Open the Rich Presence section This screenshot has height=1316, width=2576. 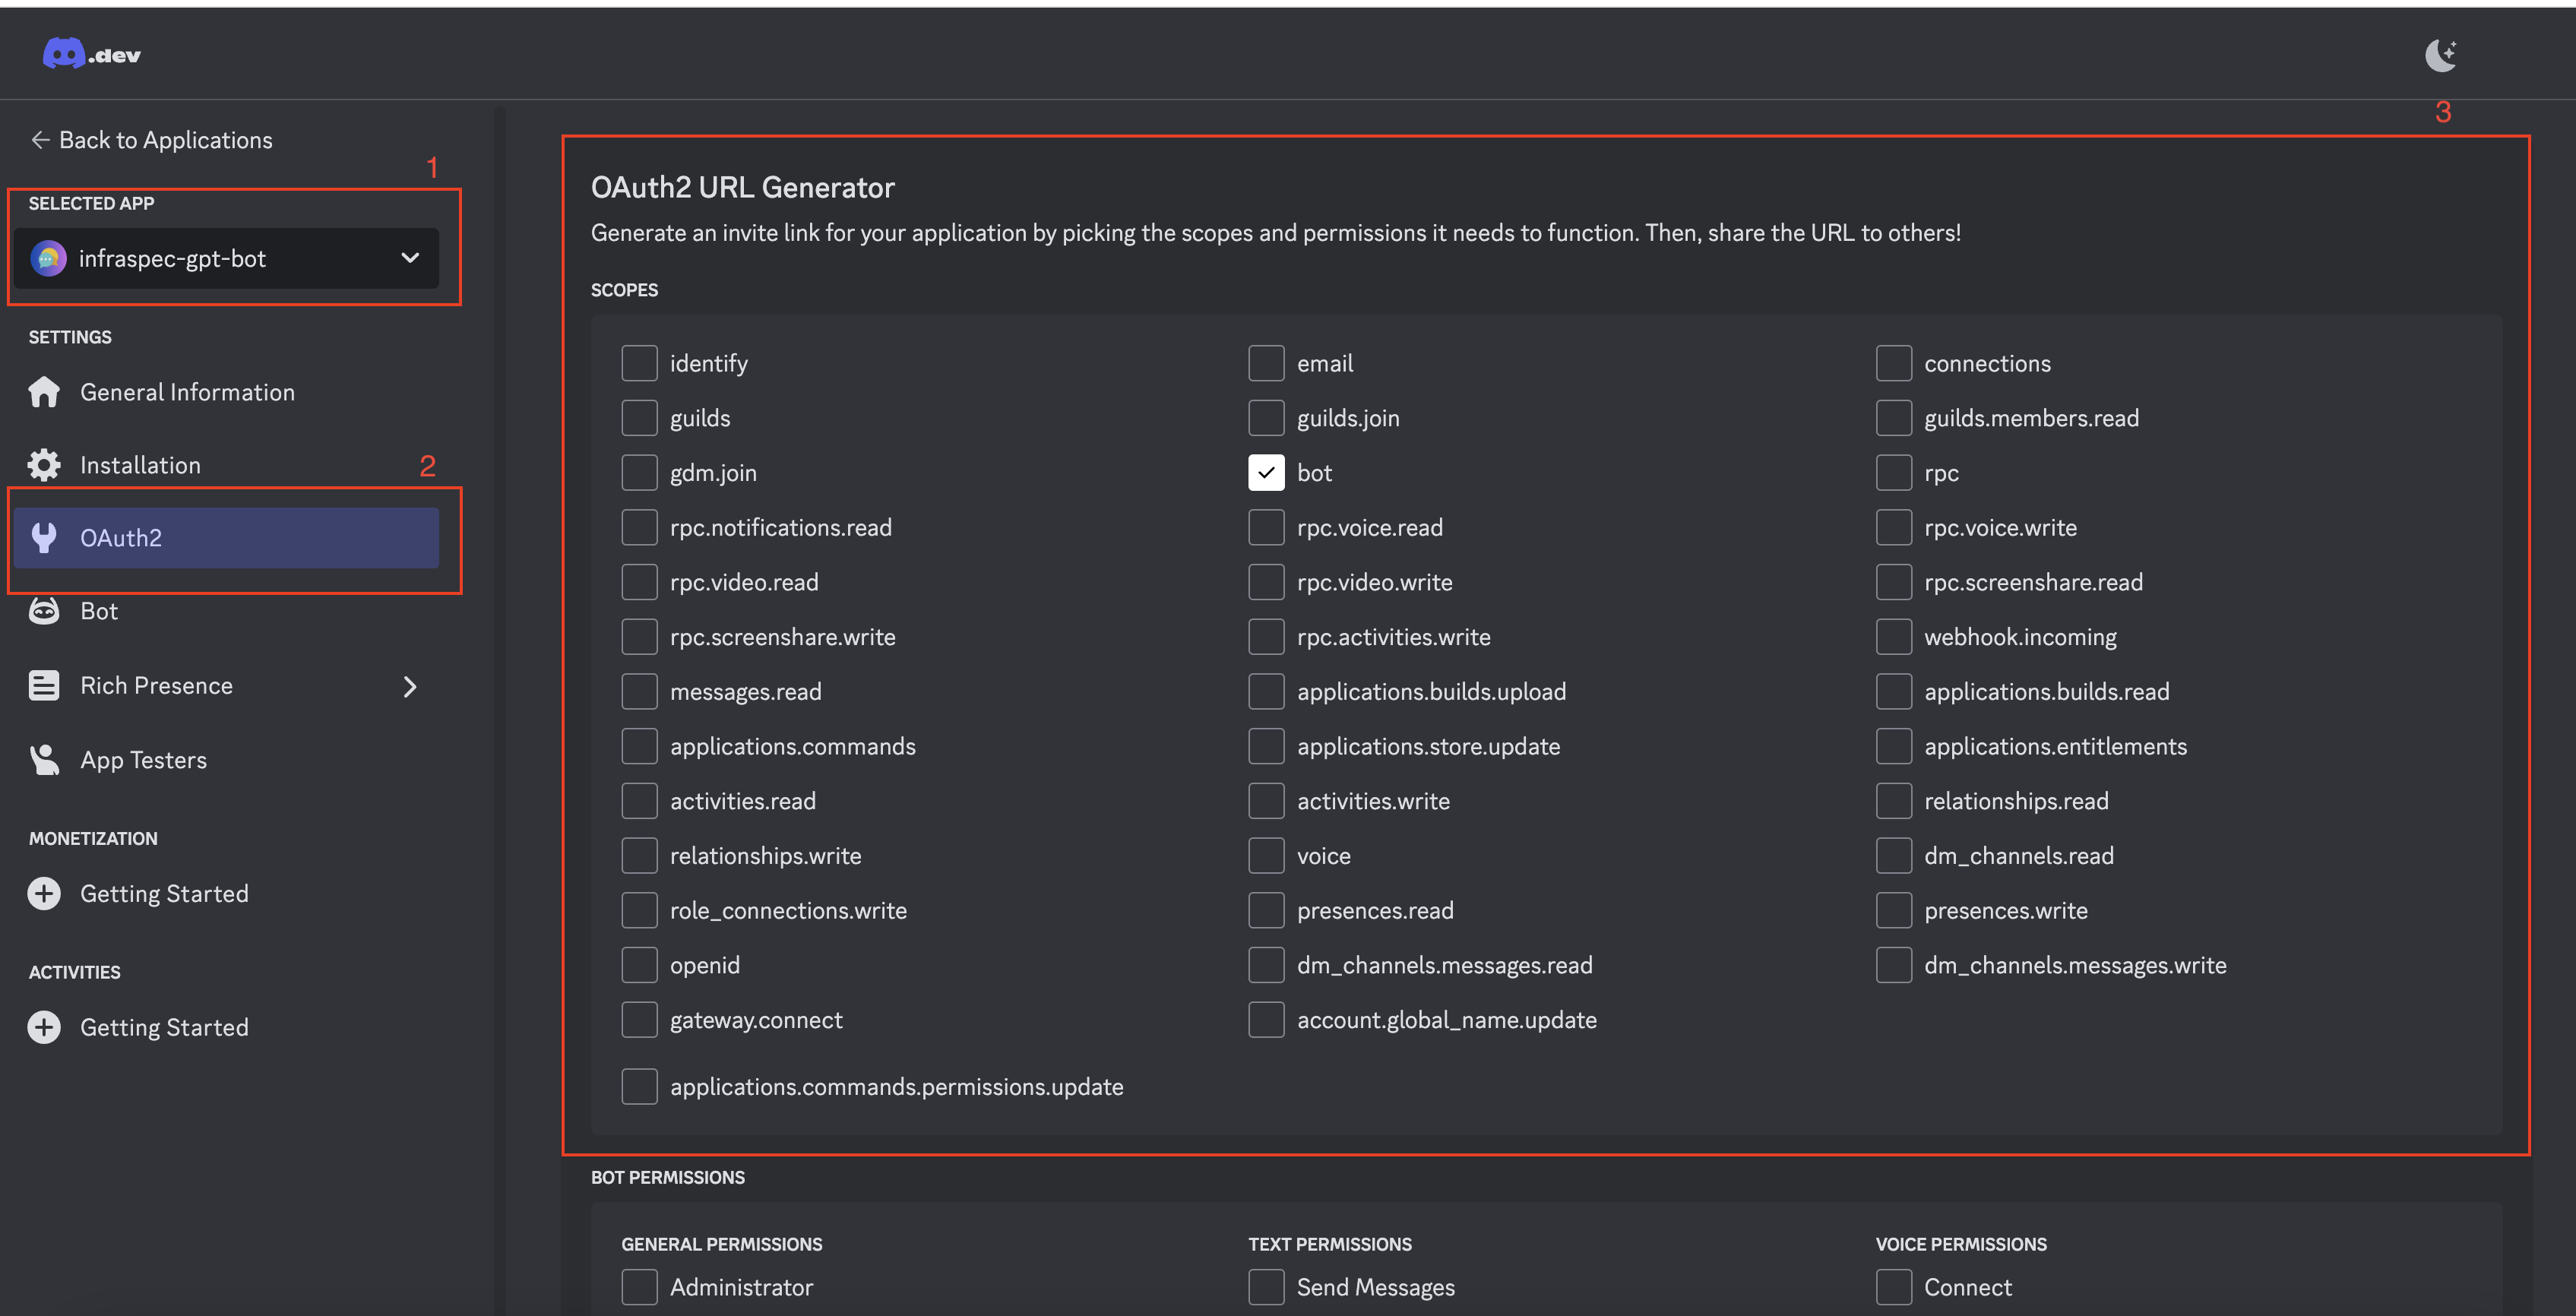227,686
